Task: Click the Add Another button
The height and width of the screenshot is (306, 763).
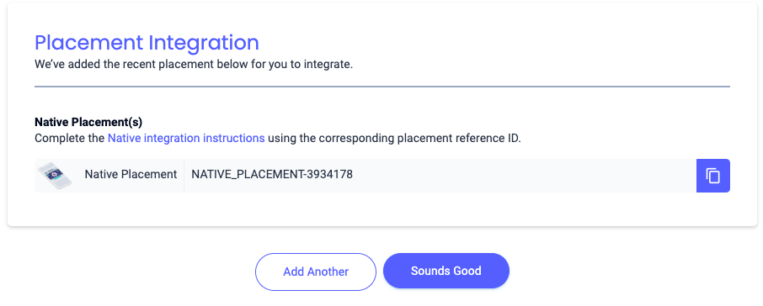Action: [316, 272]
